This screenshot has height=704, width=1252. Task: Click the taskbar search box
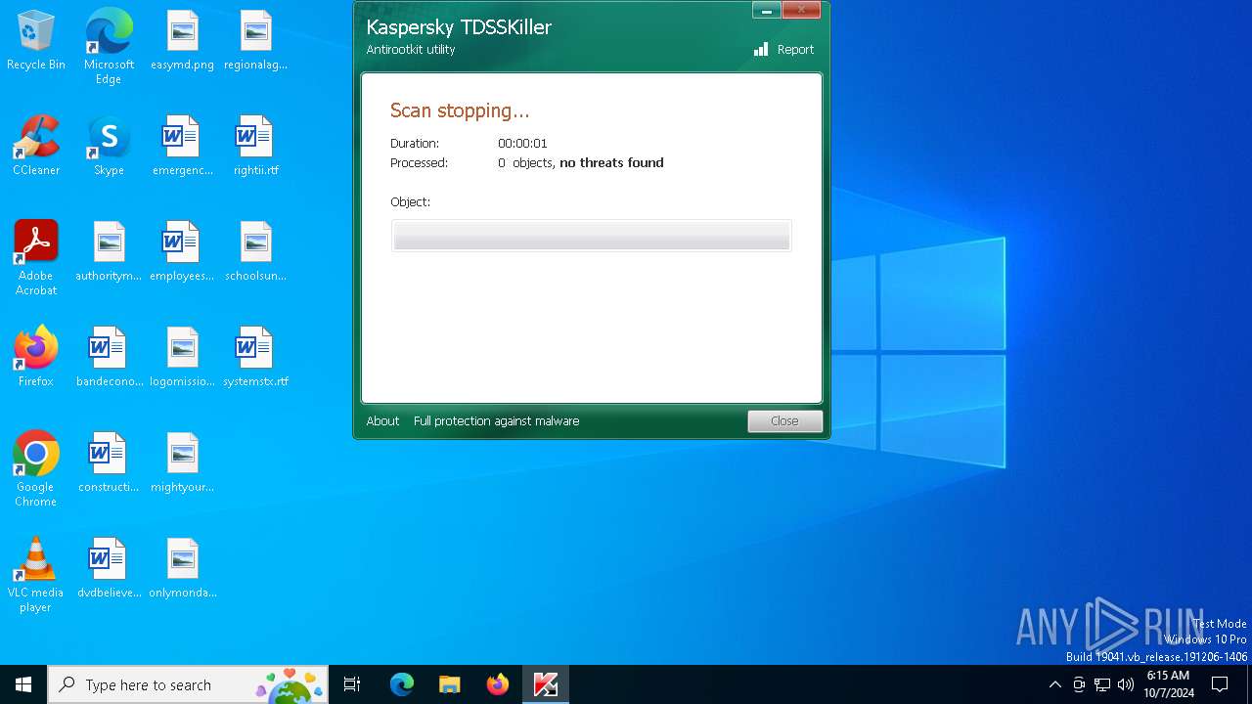point(188,684)
